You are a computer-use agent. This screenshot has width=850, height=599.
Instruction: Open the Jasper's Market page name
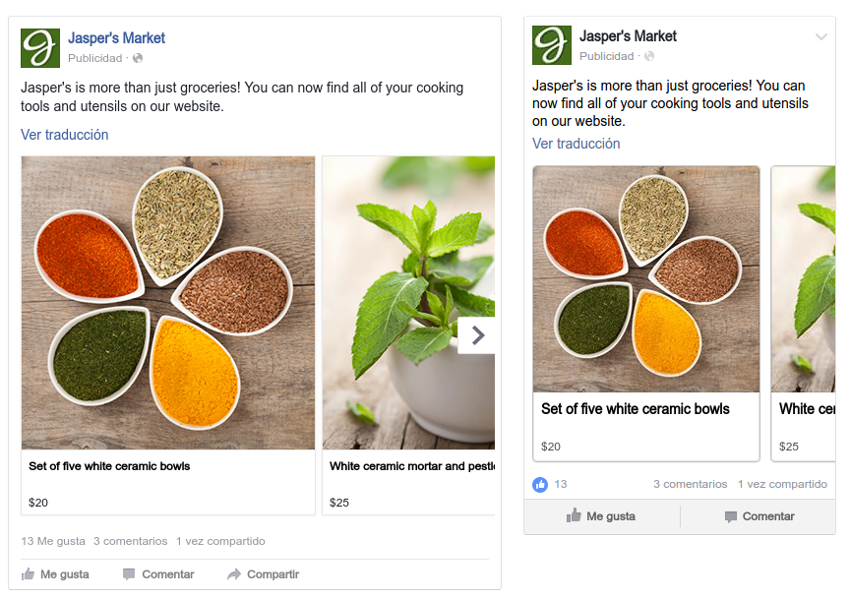tap(116, 37)
